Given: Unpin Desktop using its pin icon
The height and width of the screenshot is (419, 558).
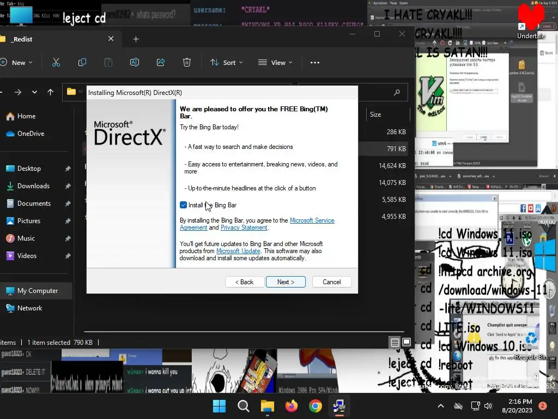Looking at the screenshot, I should coord(68,169).
